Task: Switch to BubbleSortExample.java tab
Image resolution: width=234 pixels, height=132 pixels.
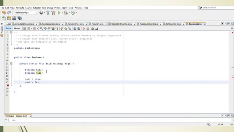Action: (x=121, y=24)
